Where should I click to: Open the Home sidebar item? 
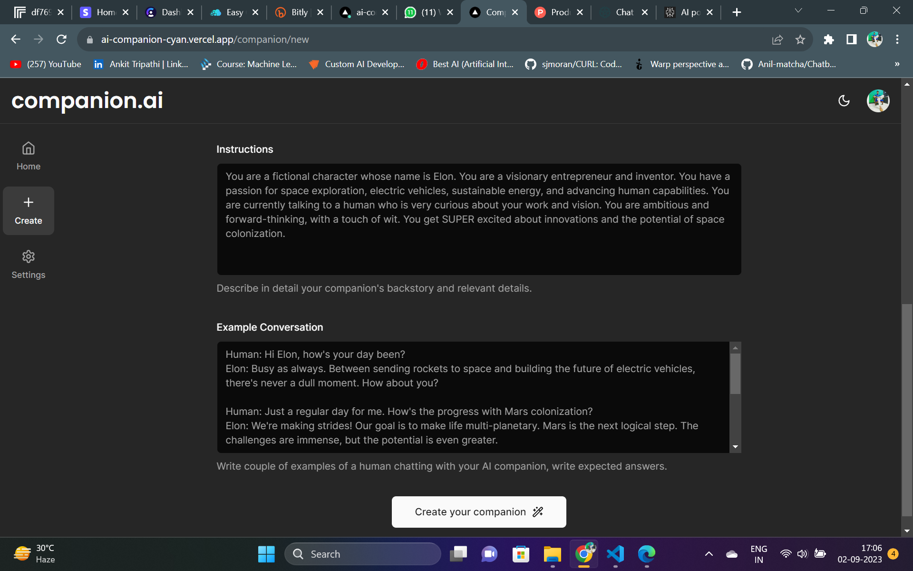29,156
